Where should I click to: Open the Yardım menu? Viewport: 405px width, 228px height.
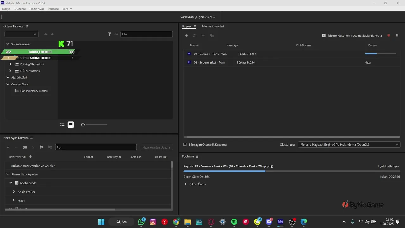[x=67, y=9]
